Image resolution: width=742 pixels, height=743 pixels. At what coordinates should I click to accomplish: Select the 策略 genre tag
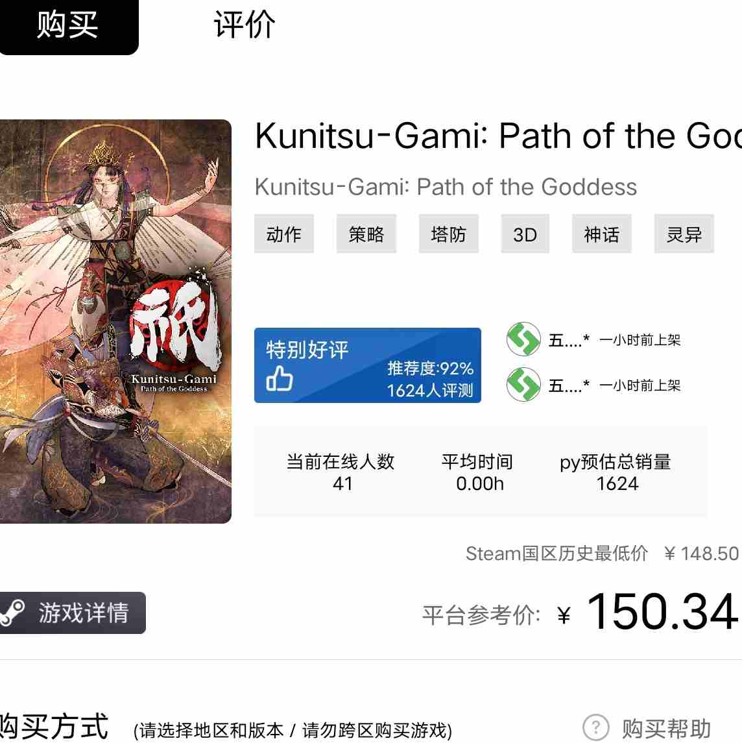click(366, 234)
